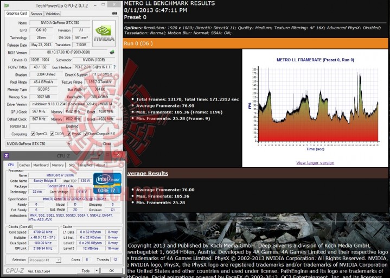Screen dimensions: 390x278
Task: Click the Bus Speed 100.00 MHz value
Action: click(x=43, y=243)
